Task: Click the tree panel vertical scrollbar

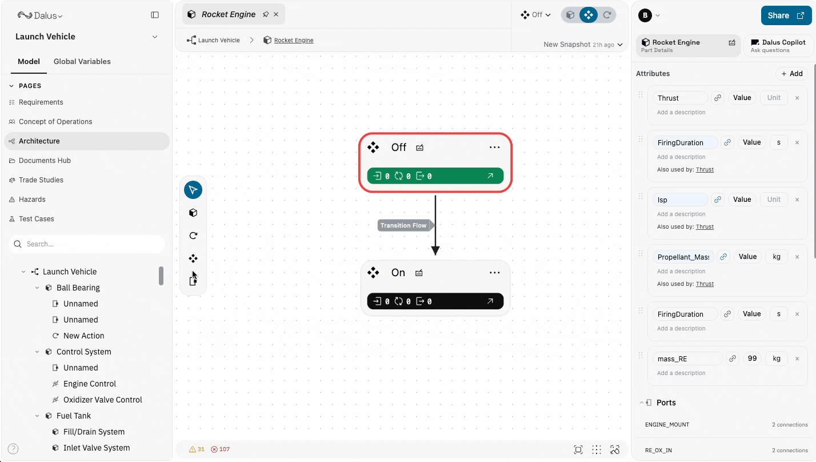Action: [161, 276]
